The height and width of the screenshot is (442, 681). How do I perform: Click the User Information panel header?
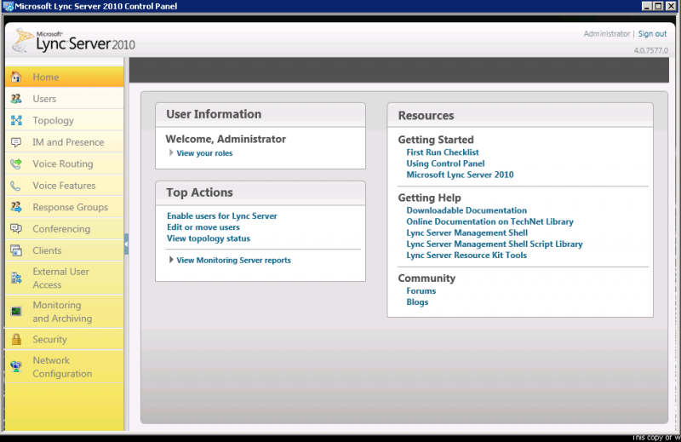point(260,115)
